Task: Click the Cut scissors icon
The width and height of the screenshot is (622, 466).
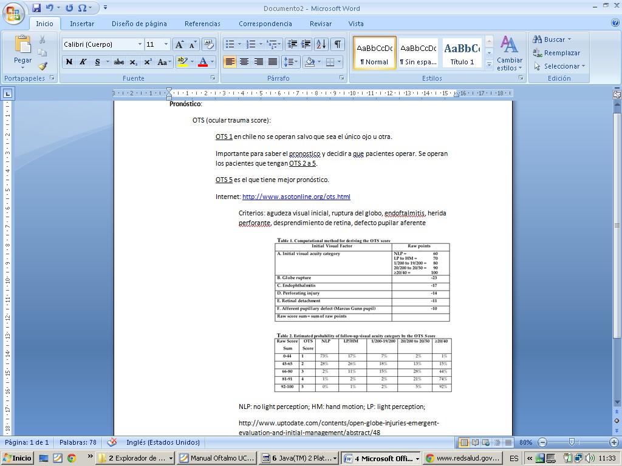Action: click(x=43, y=39)
